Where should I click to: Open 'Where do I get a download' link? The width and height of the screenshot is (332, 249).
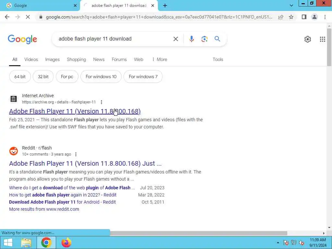(x=72, y=188)
